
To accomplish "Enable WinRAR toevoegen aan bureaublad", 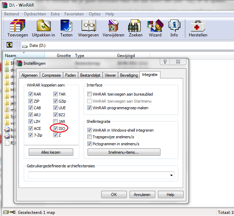I will click(89, 94).
